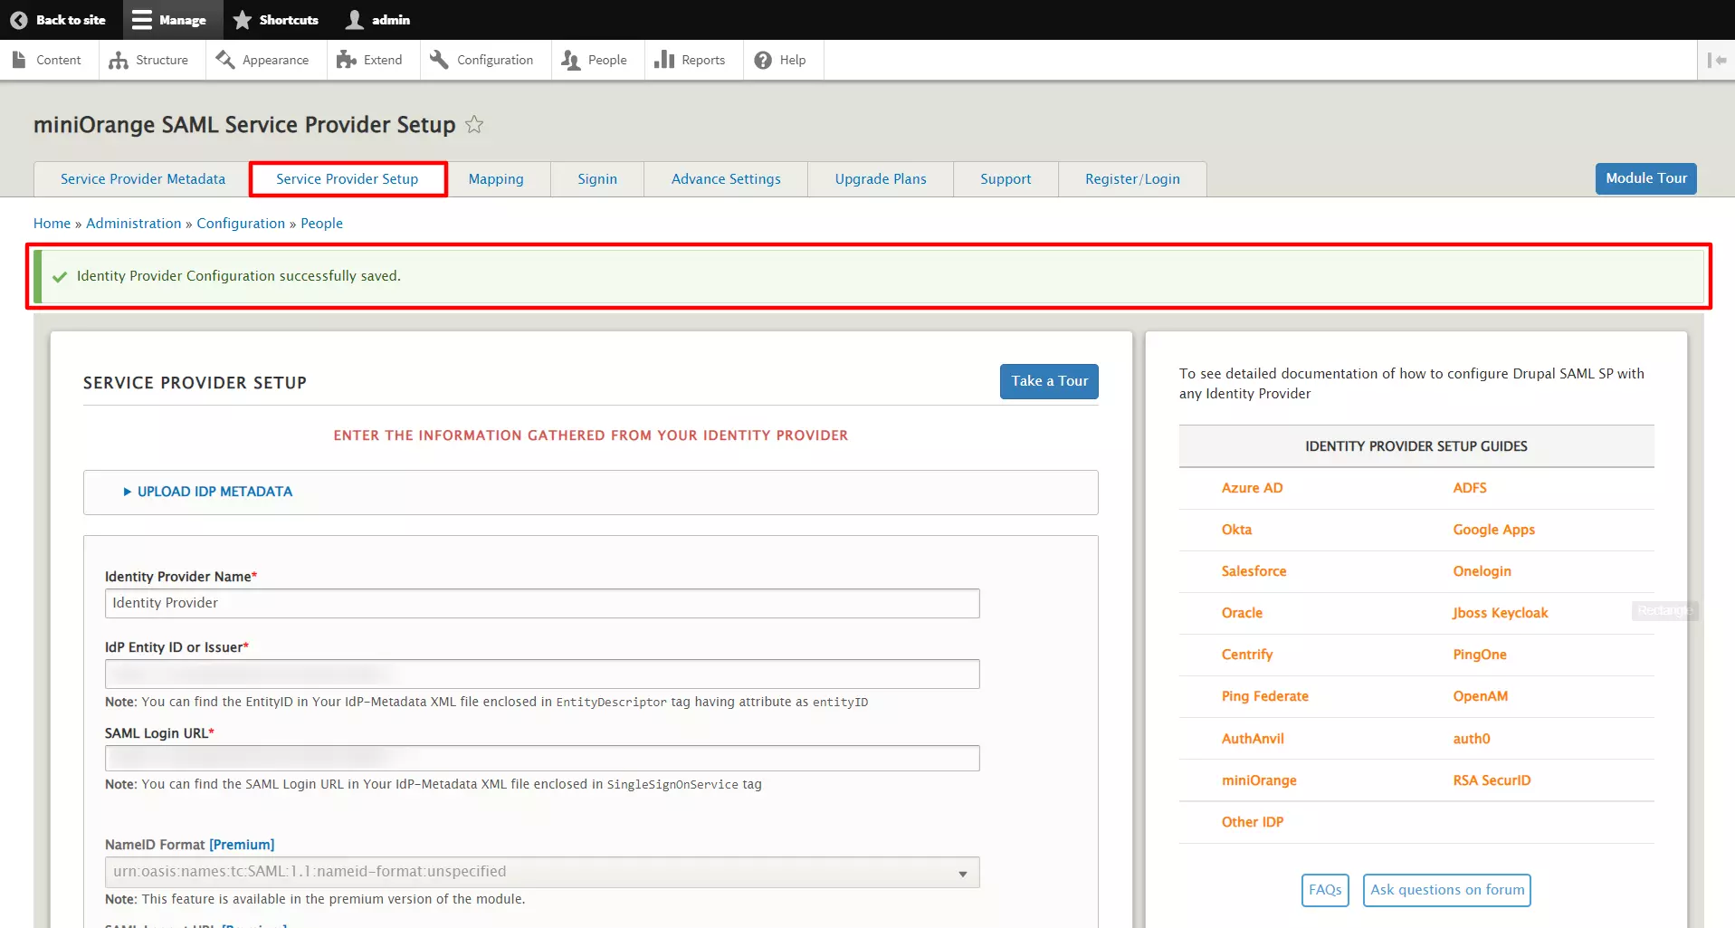Click Ask questions on forum
The height and width of the screenshot is (928, 1735).
pyautogui.click(x=1447, y=890)
